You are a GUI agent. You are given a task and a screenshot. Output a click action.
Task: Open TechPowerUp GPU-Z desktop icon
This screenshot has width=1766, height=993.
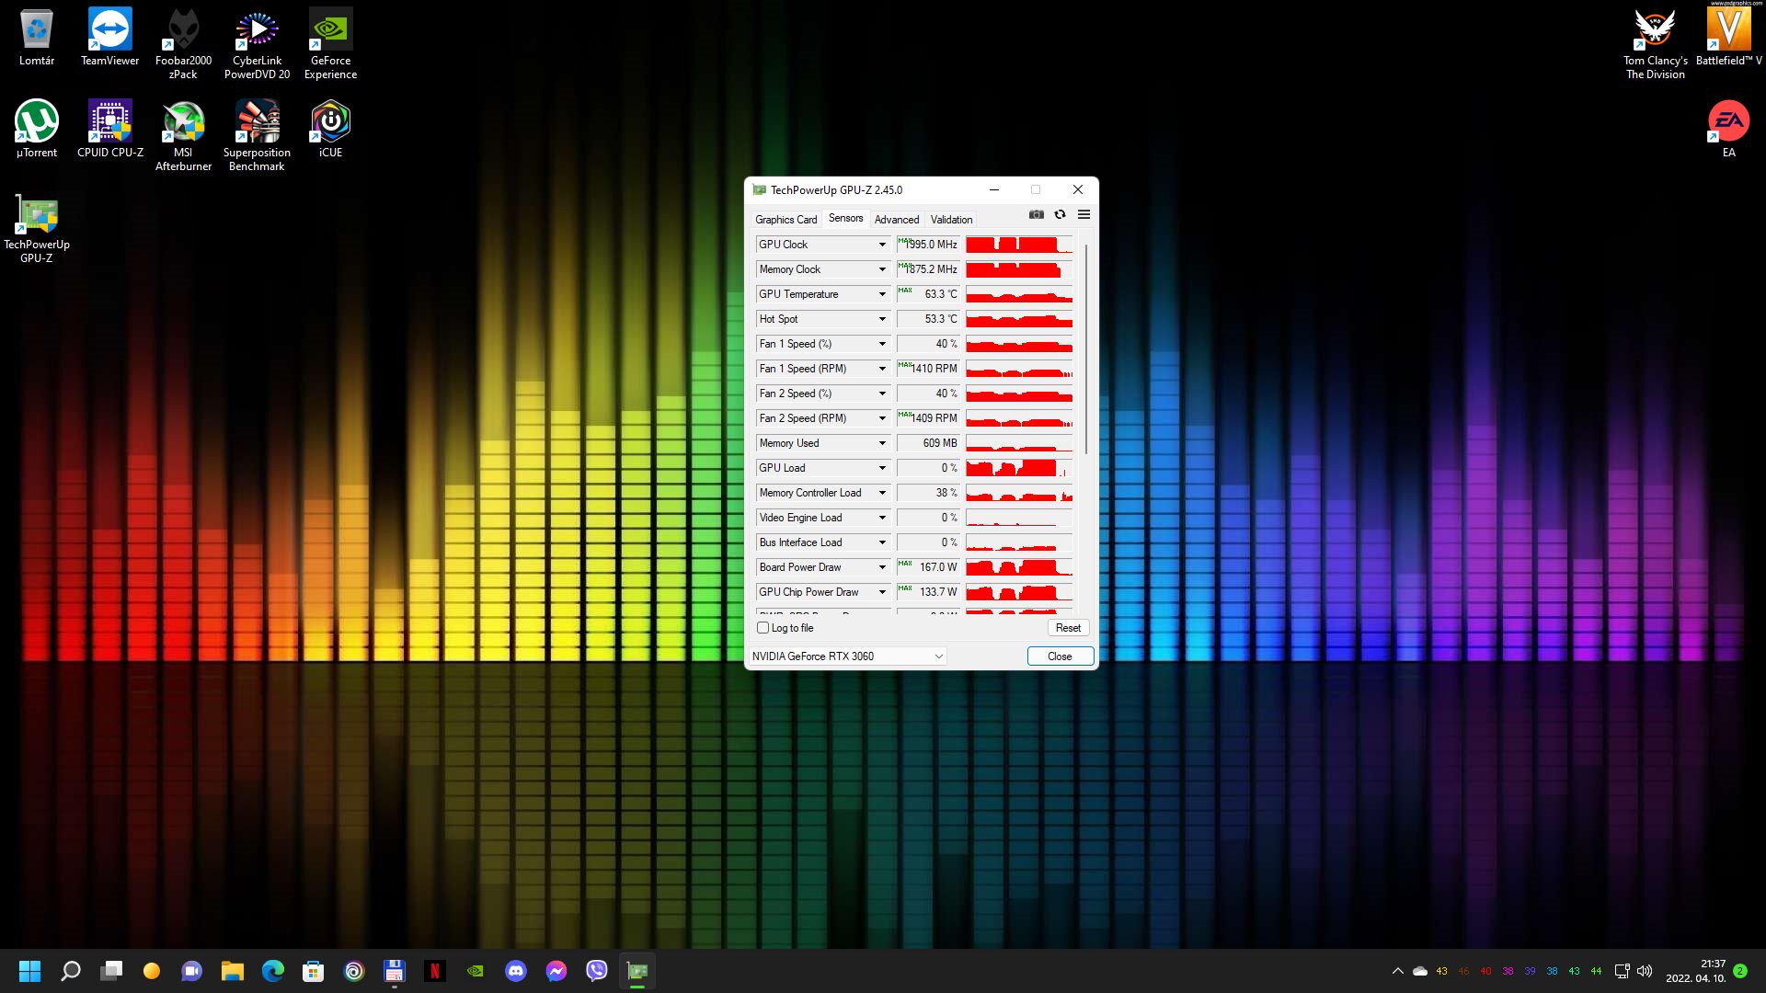[37, 228]
